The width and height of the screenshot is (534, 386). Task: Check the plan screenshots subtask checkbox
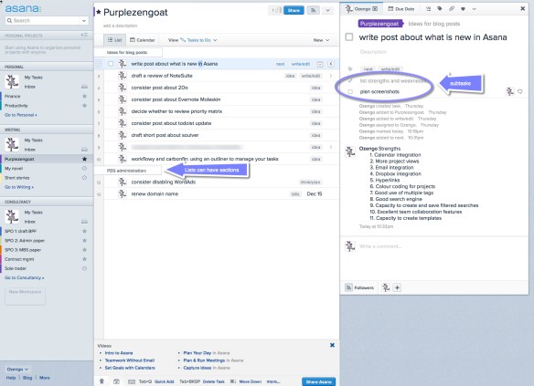350,92
